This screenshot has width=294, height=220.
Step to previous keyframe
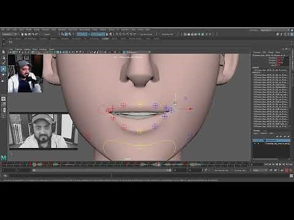pyautogui.click(x=273, y=164)
